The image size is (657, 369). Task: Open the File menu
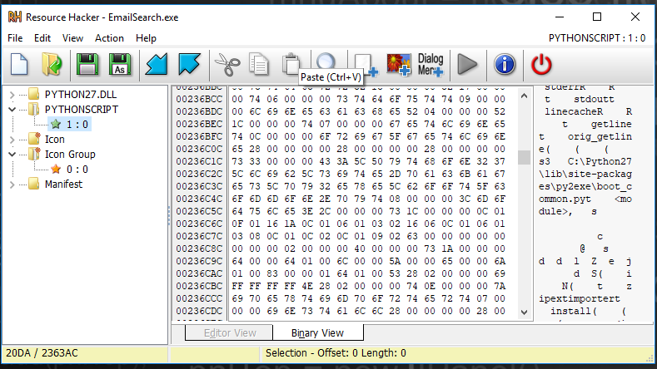pos(15,38)
